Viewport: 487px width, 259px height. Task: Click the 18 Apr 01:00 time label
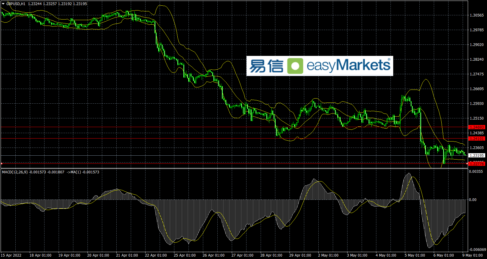[40, 255]
